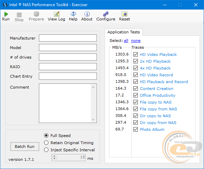Uncheck the Photo Album trace
The width and height of the screenshot is (204, 169).
(135, 129)
